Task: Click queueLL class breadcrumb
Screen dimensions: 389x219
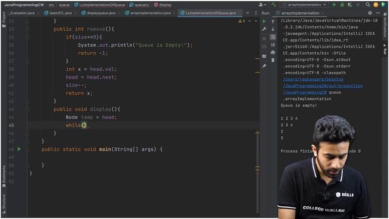Action: [139, 5]
